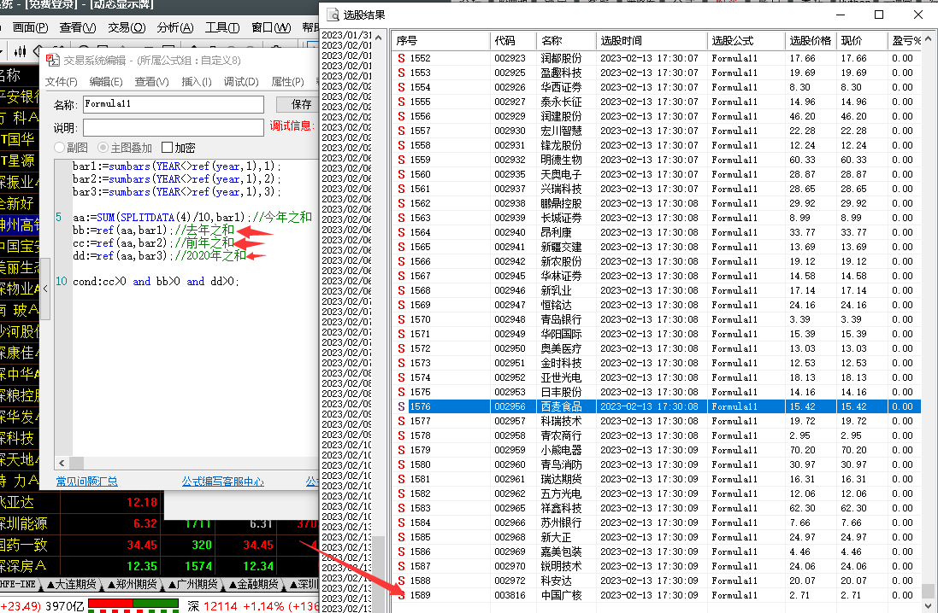Click the S icon of row 1584

[x=401, y=523]
